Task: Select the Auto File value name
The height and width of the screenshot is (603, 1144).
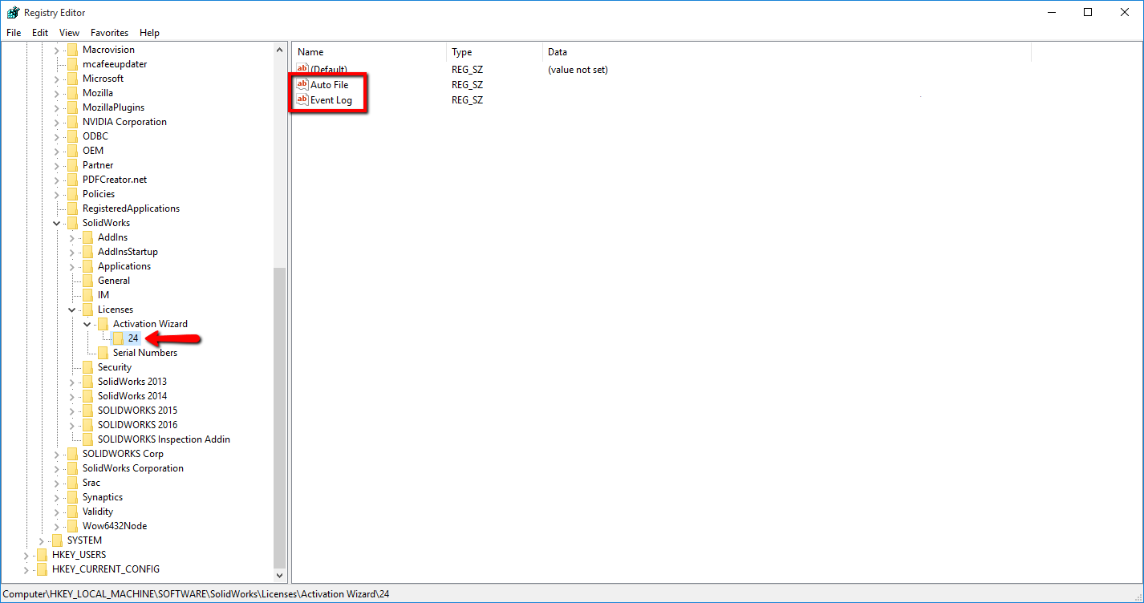Action: pyautogui.click(x=330, y=85)
